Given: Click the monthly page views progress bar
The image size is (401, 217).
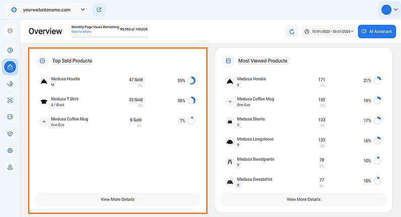Looking at the screenshot, I should (x=109, y=37).
